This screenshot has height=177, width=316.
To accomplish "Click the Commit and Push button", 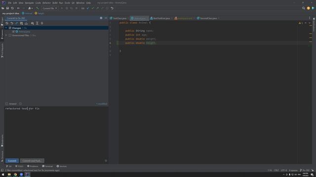I will (x=32, y=161).
